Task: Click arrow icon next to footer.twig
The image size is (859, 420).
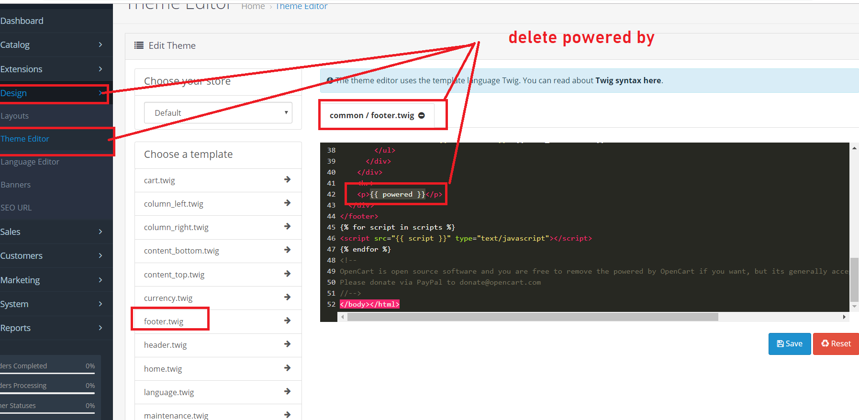Action: click(x=287, y=321)
